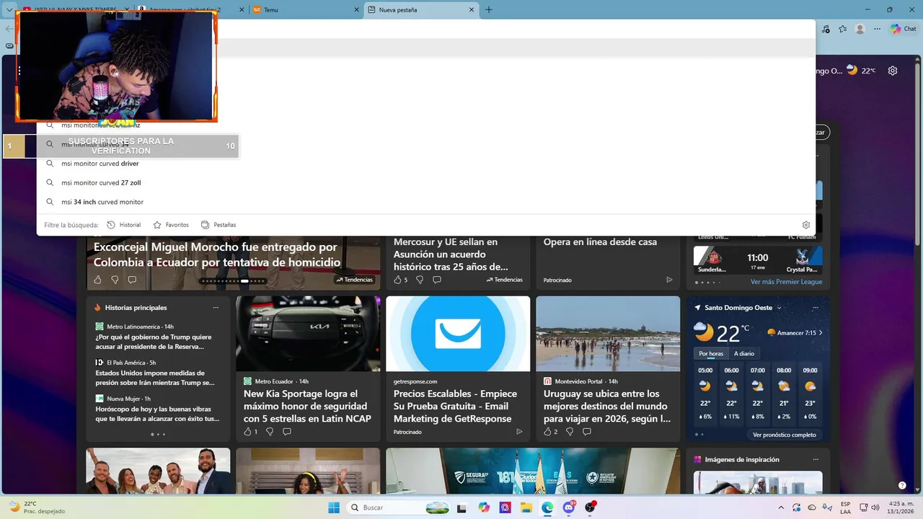
Task: Open El País América Irán headline
Action: (x=155, y=378)
